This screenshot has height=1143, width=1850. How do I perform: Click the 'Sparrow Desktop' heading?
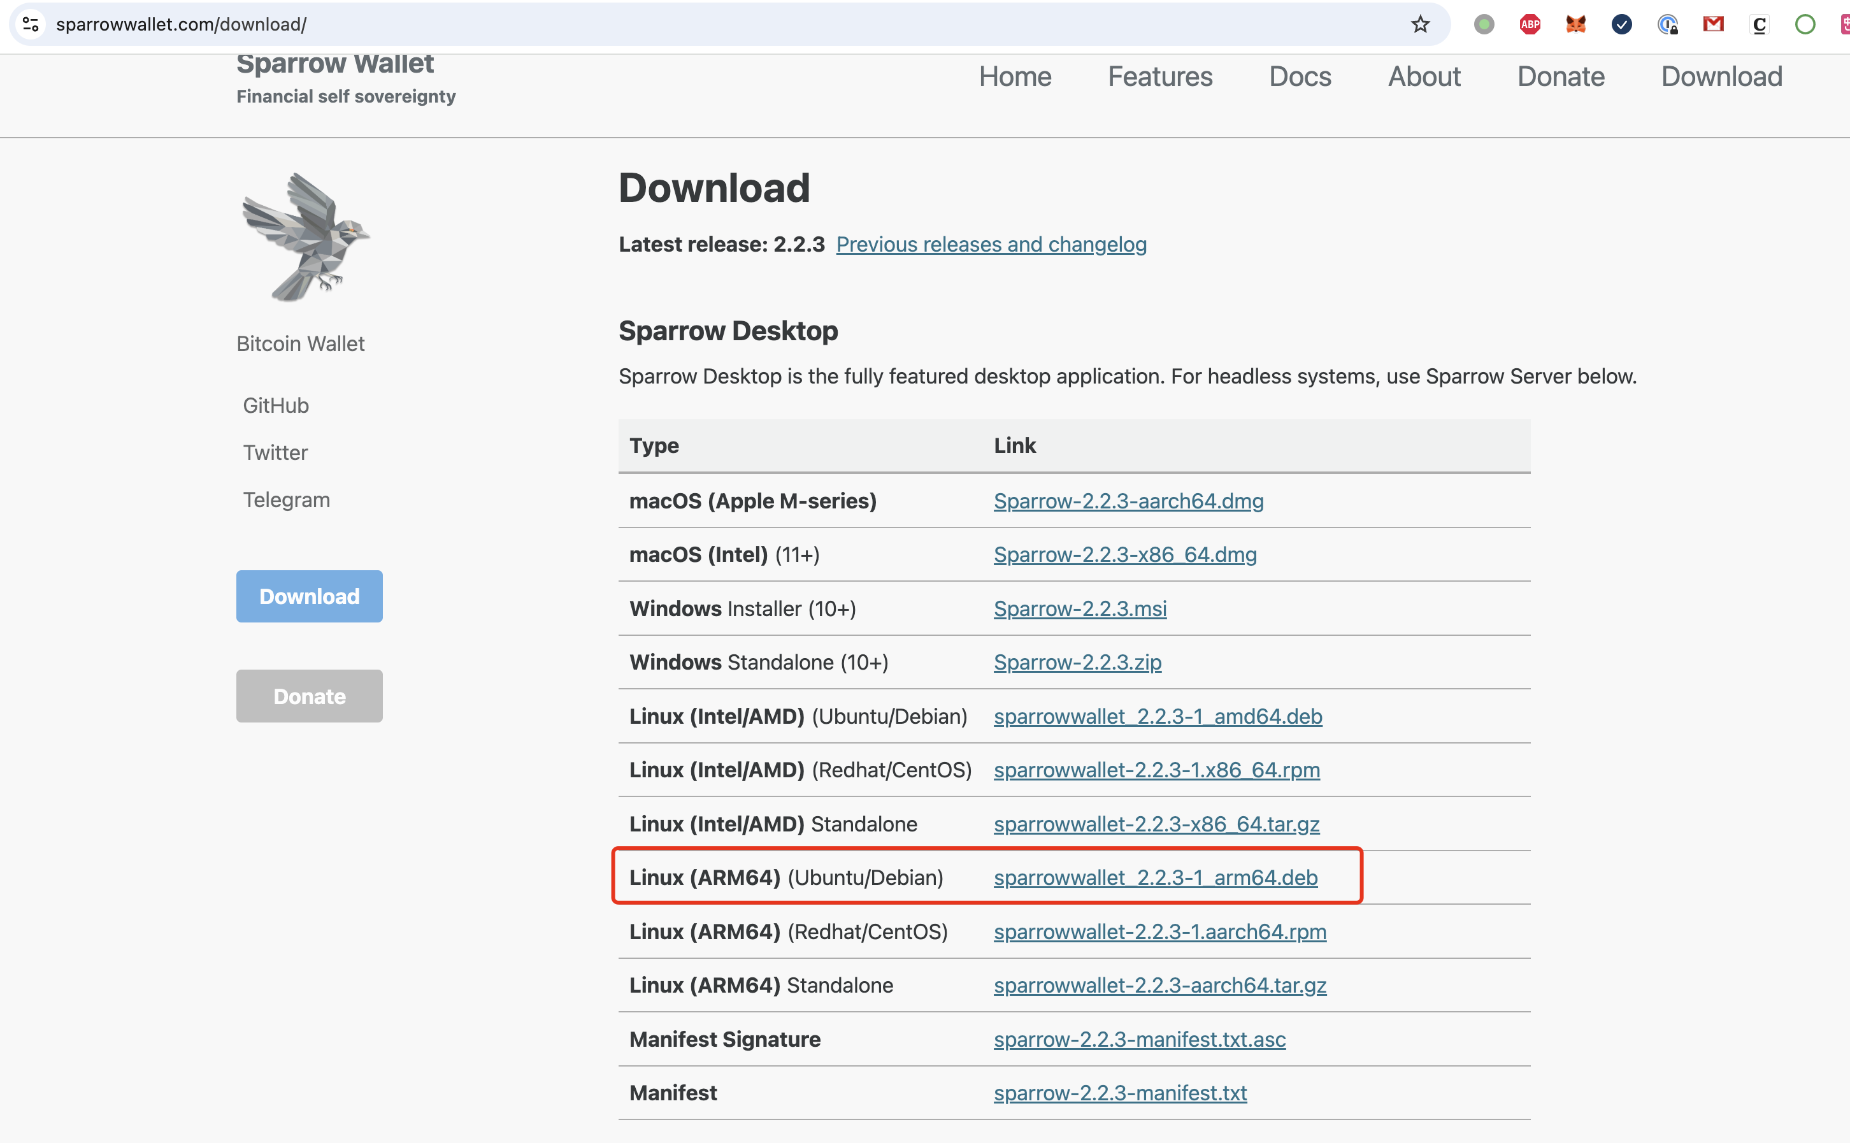(728, 331)
